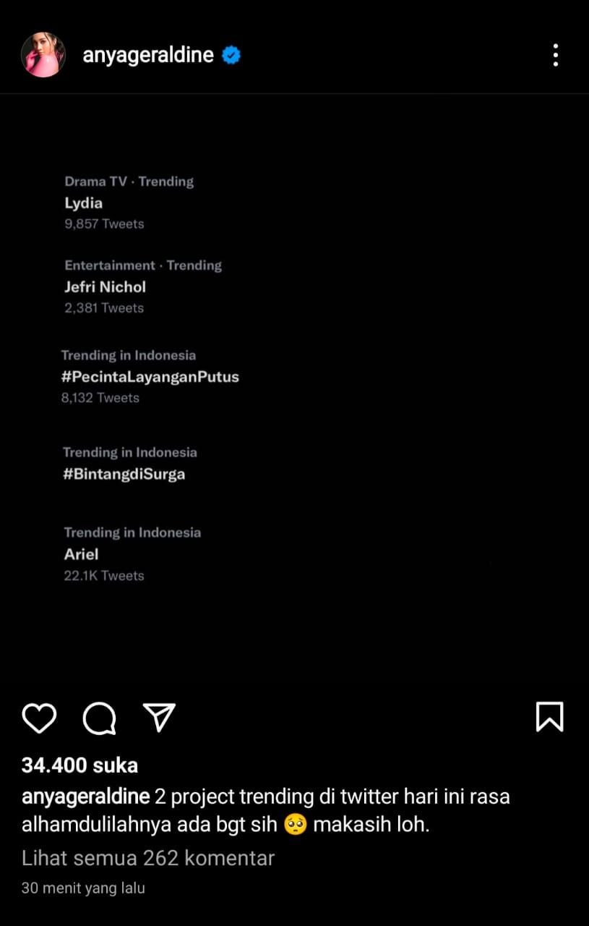Like the post with the heart icon
Image resolution: width=589 pixels, height=926 pixels.
click(39, 718)
